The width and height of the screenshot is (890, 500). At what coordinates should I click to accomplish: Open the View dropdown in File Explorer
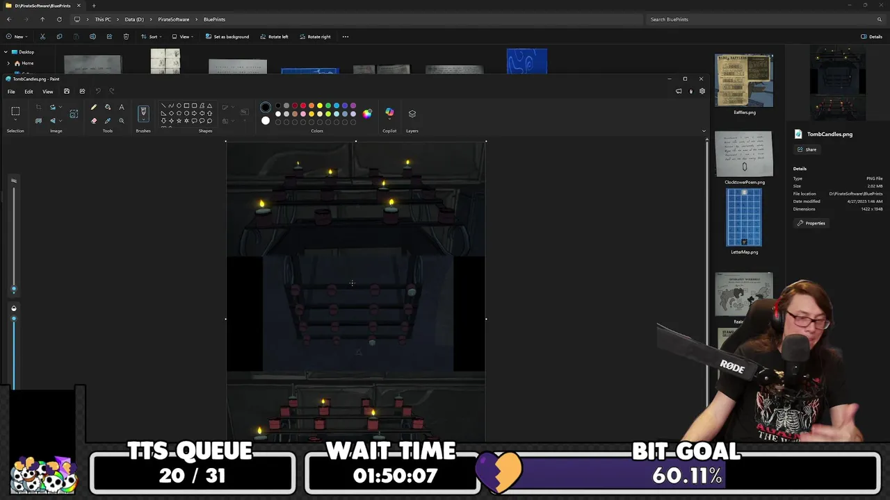click(x=182, y=37)
